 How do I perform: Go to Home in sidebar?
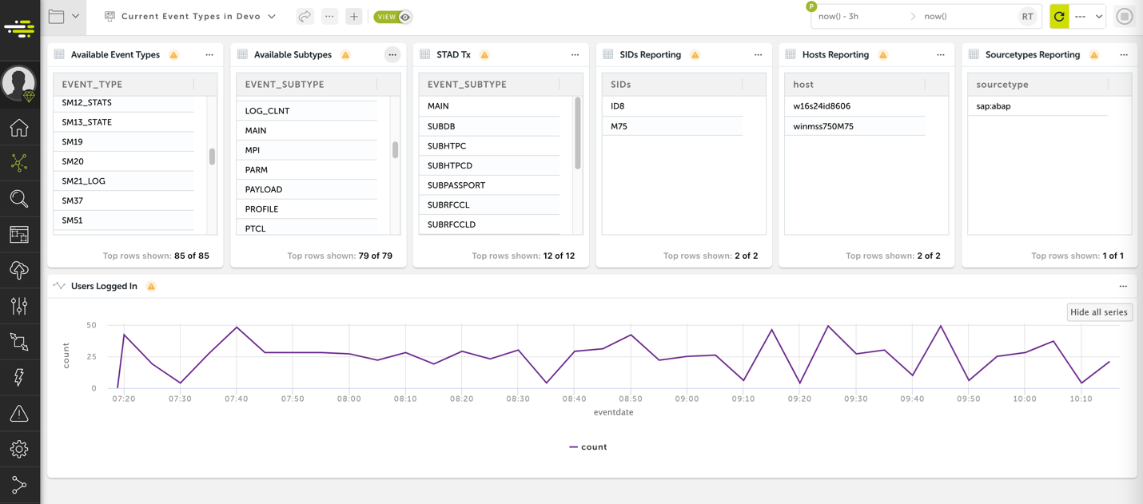pyautogui.click(x=19, y=127)
